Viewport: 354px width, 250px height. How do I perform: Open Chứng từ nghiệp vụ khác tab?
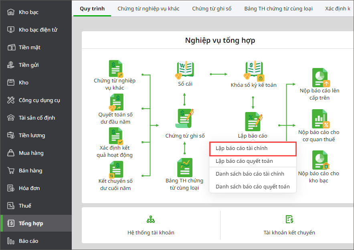[x=148, y=8]
